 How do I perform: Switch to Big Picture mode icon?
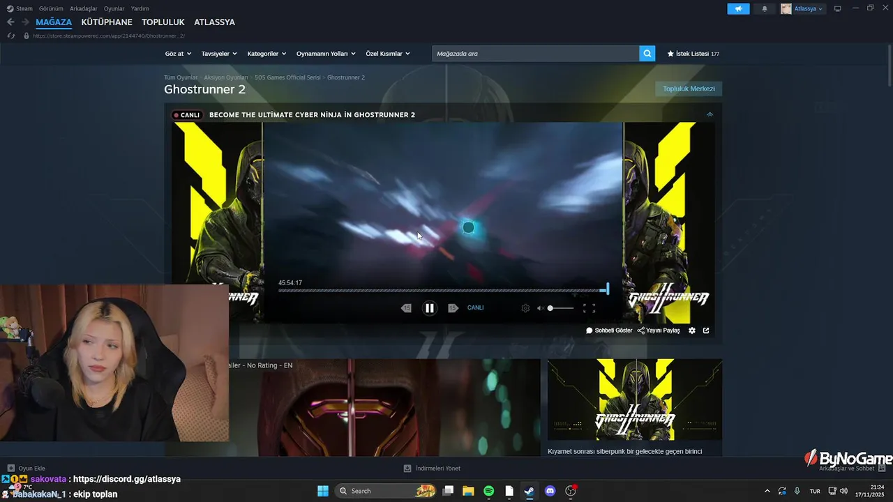point(838,8)
